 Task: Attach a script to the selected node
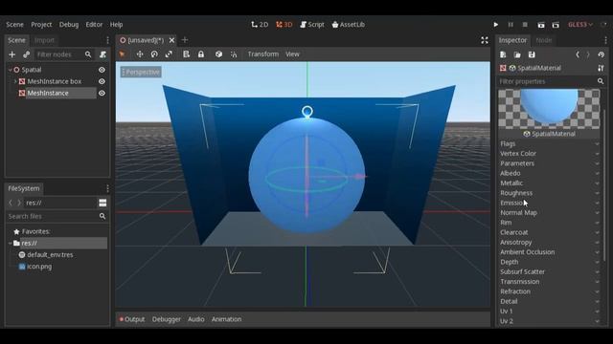pos(102,54)
